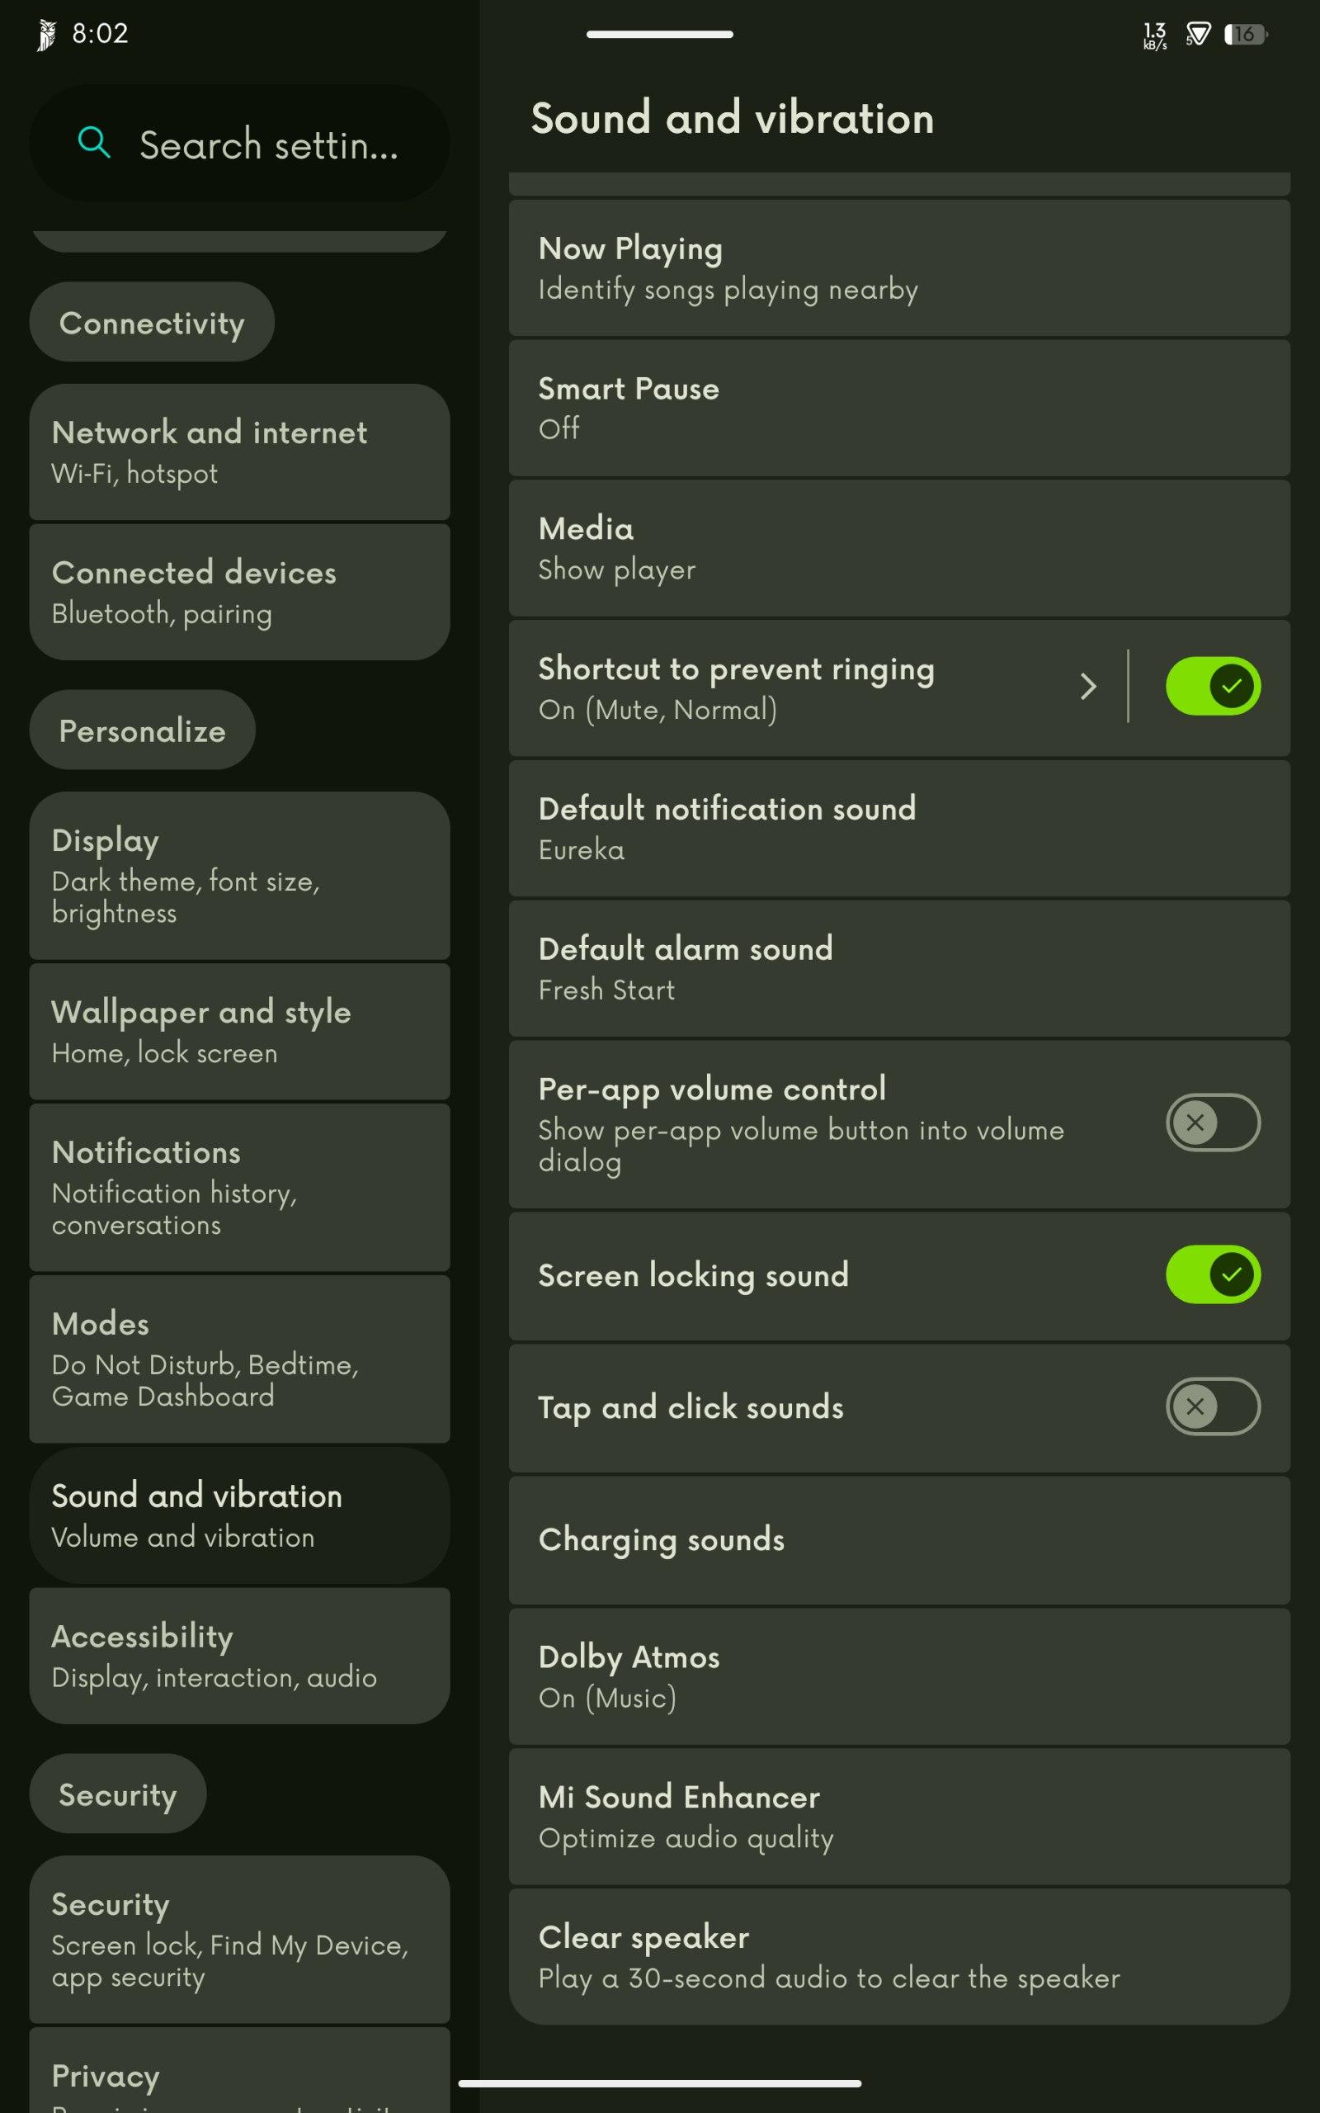Open Shortcut to prevent ringing chevron arrow
Viewport: 1320px width, 2113px height.
coord(1088,686)
